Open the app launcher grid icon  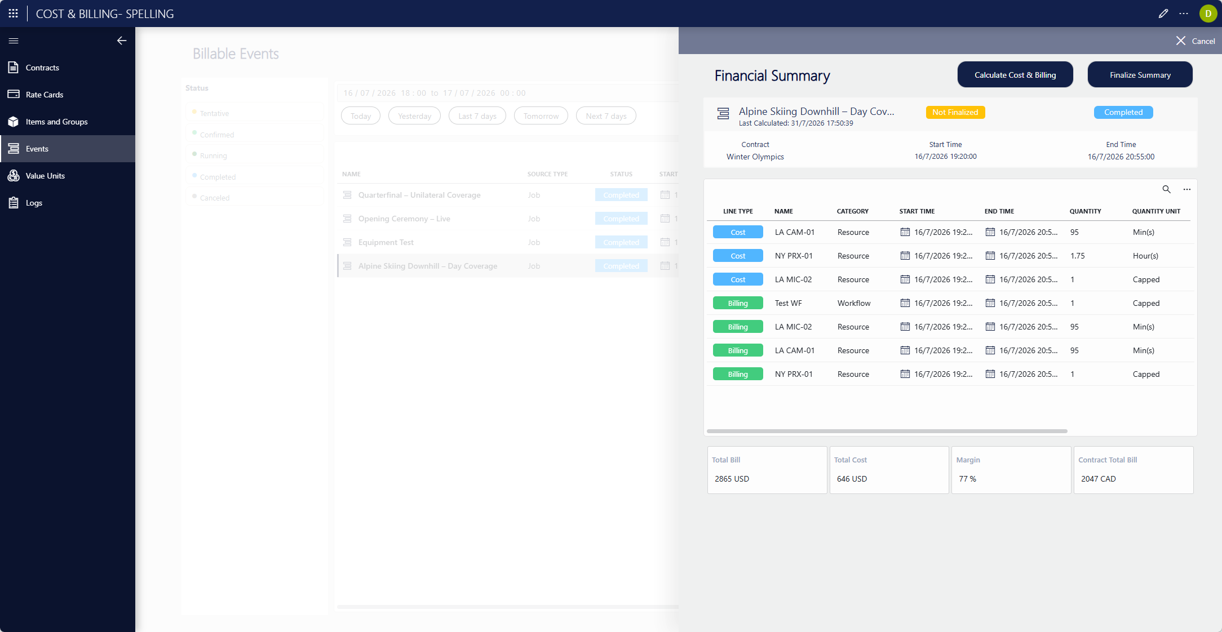(x=14, y=14)
